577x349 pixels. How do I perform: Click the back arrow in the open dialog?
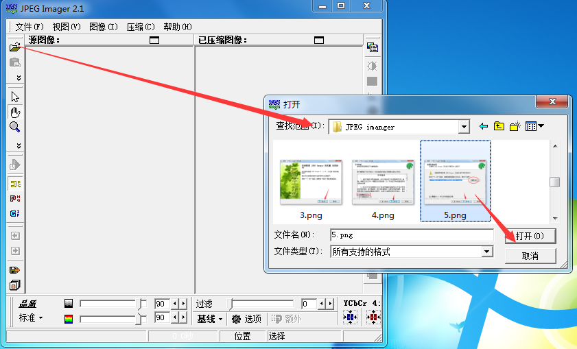pos(484,127)
